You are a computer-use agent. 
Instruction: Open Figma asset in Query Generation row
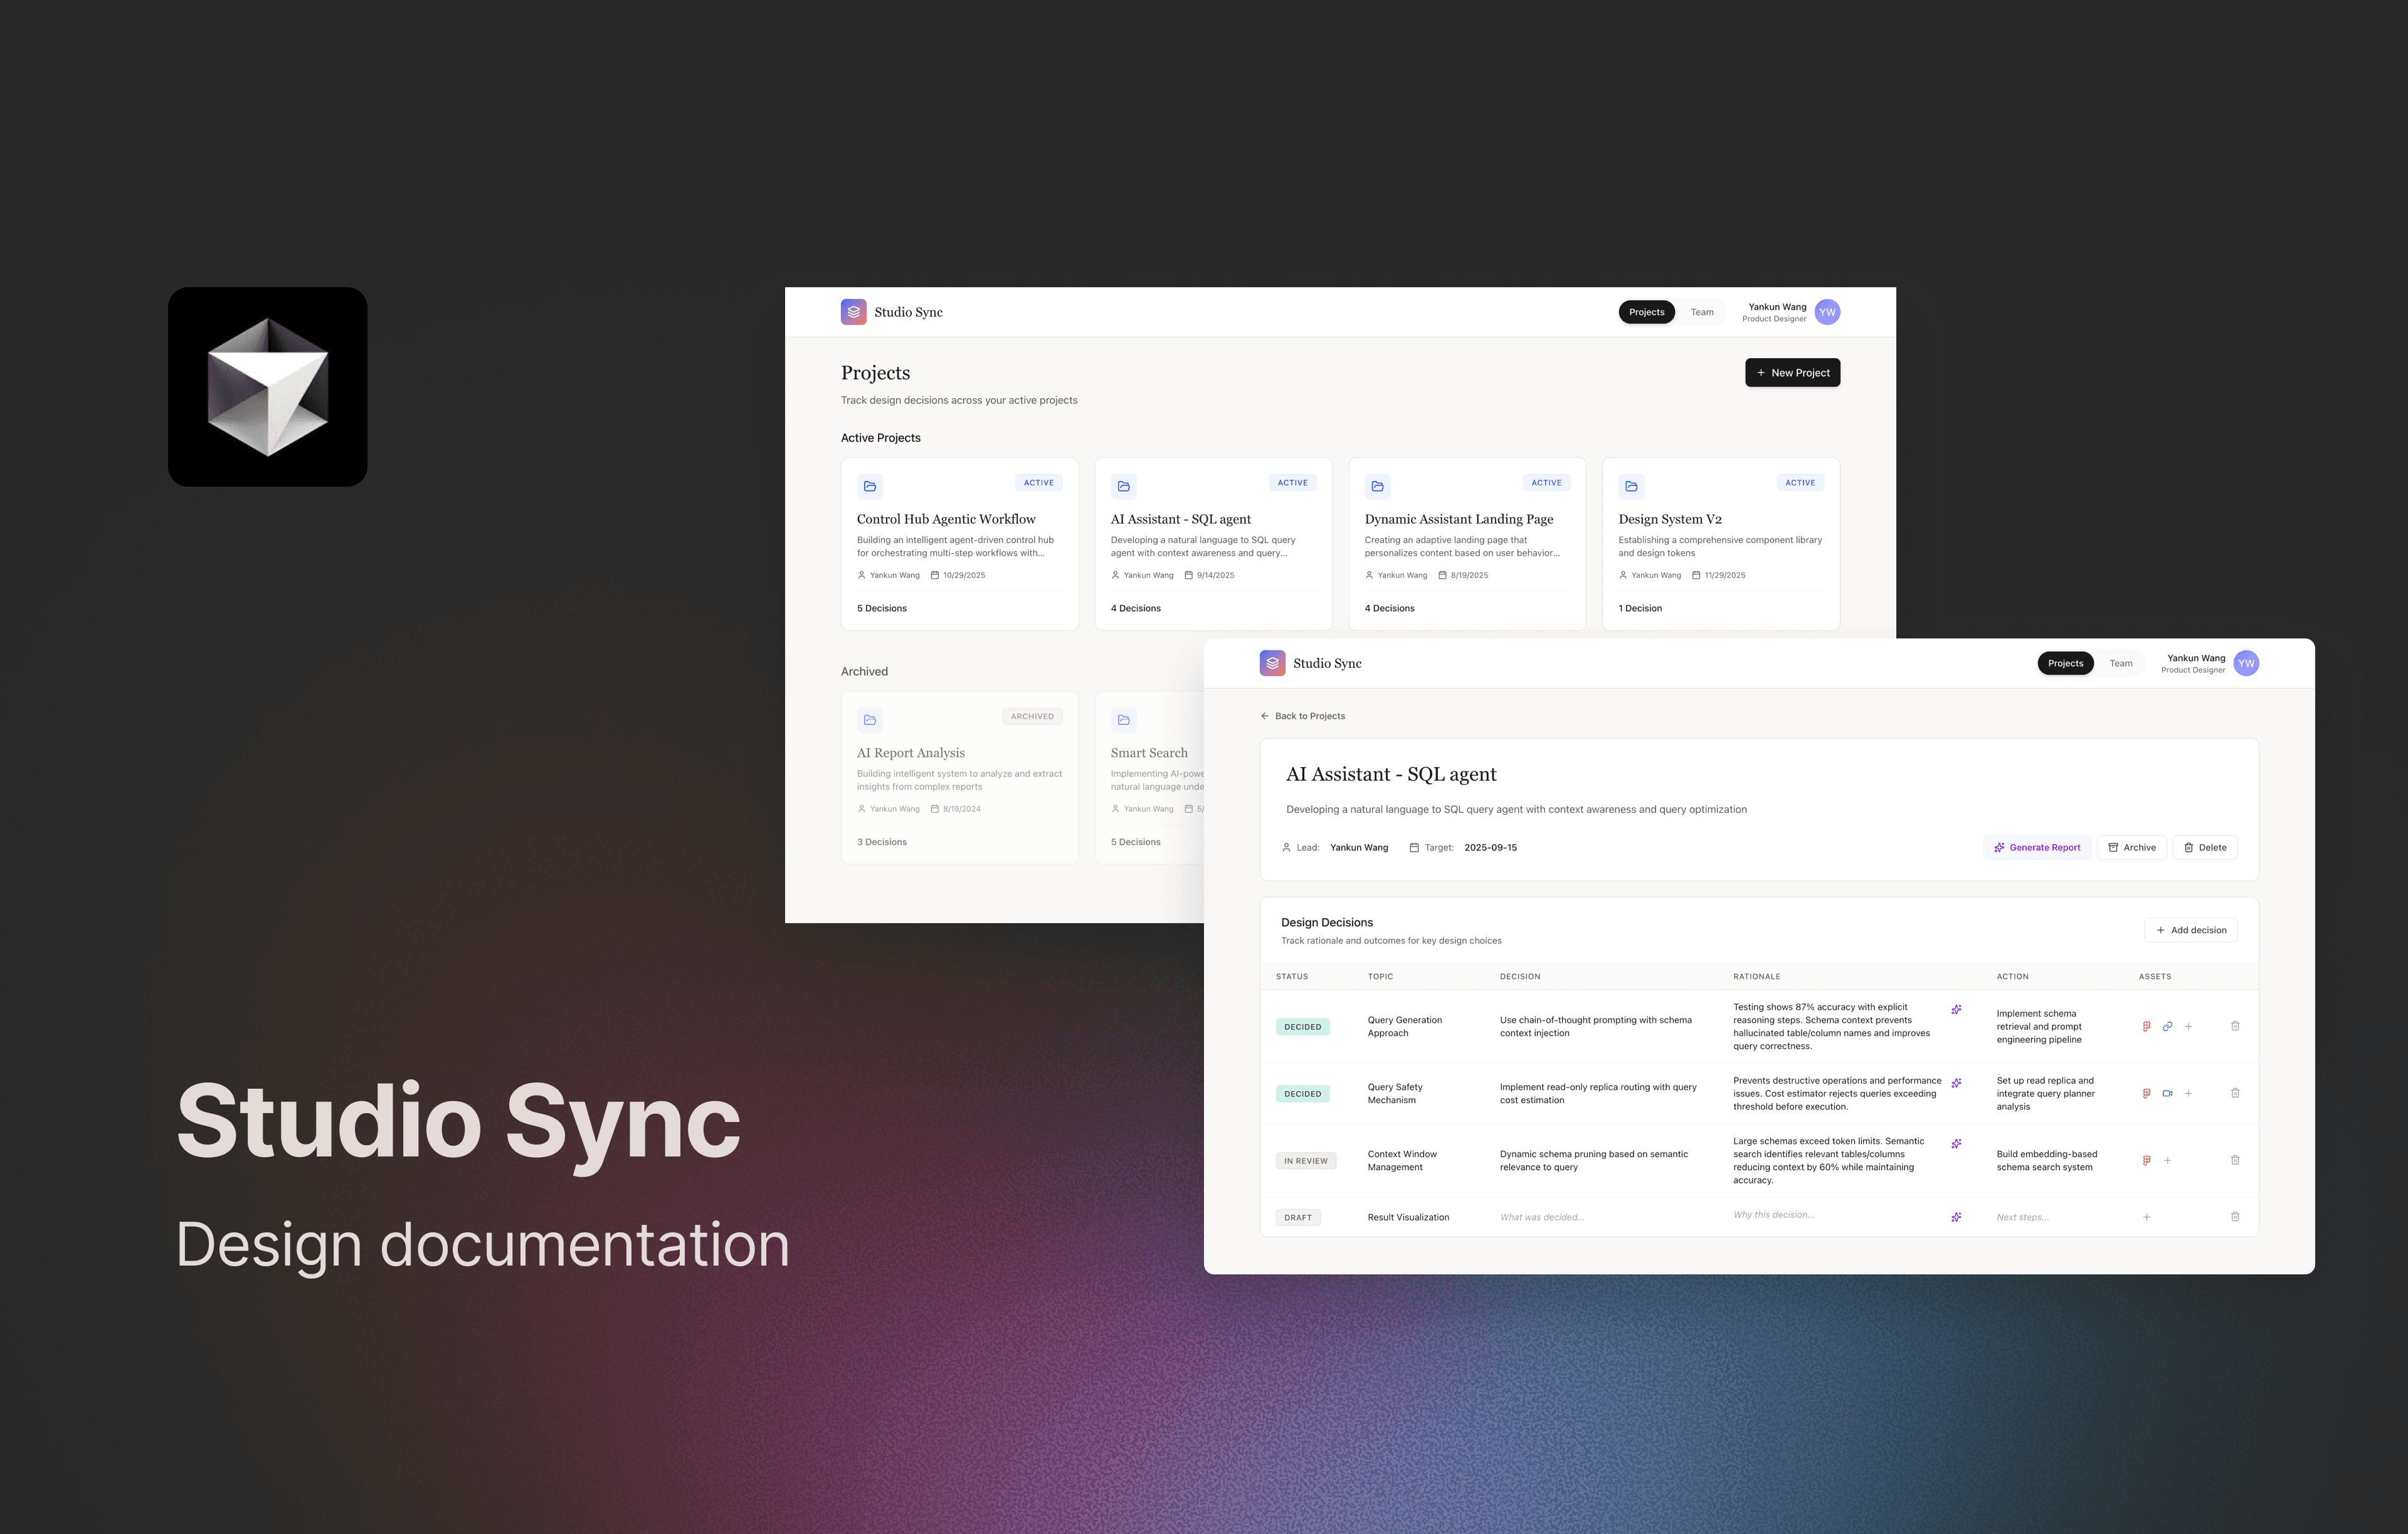click(x=2146, y=1026)
